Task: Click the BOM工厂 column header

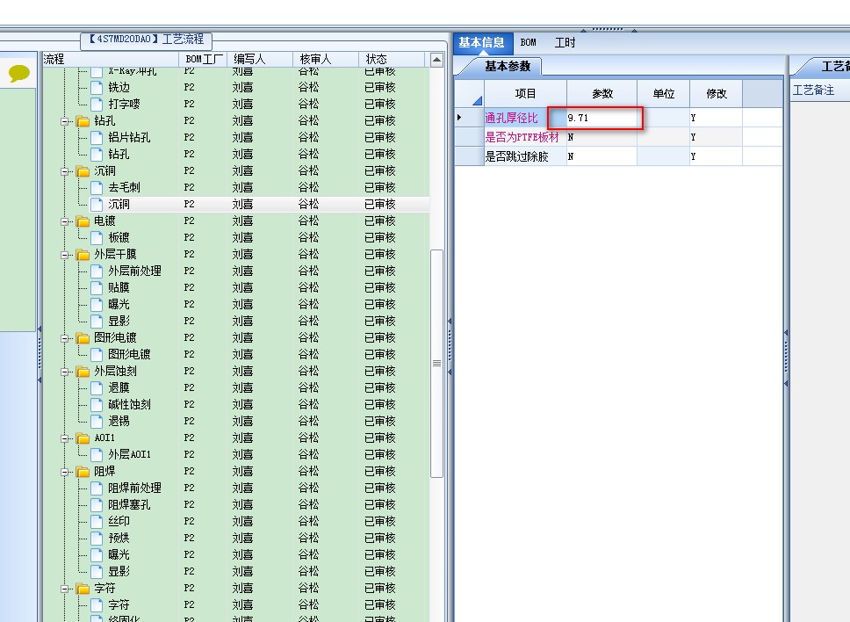Action: click(x=204, y=59)
